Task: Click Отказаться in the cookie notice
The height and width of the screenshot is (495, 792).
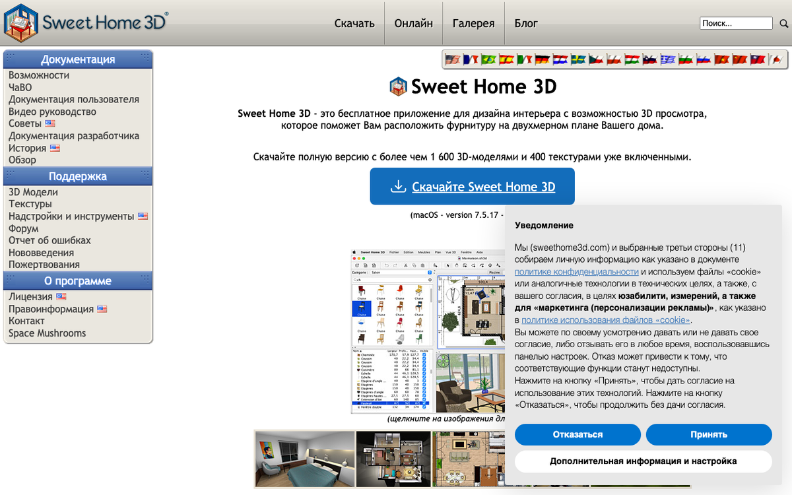Action: pos(577,434)
